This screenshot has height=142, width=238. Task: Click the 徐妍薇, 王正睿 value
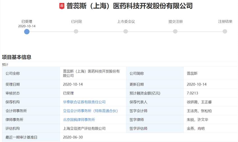pos(199,102)
